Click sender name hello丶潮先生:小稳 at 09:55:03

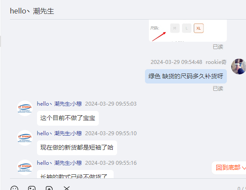(59, 104)
